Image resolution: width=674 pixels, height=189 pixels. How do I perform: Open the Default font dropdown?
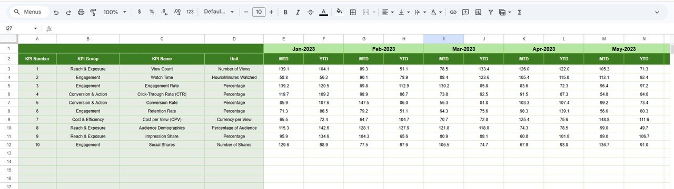[219, 12]
